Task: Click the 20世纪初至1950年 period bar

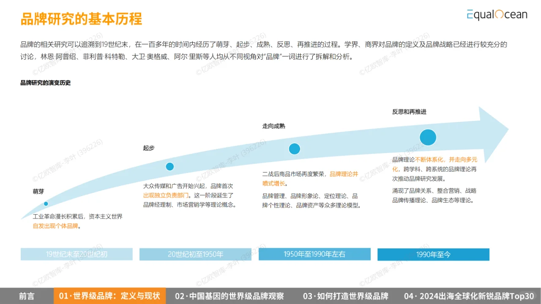Action: point(195,254)
